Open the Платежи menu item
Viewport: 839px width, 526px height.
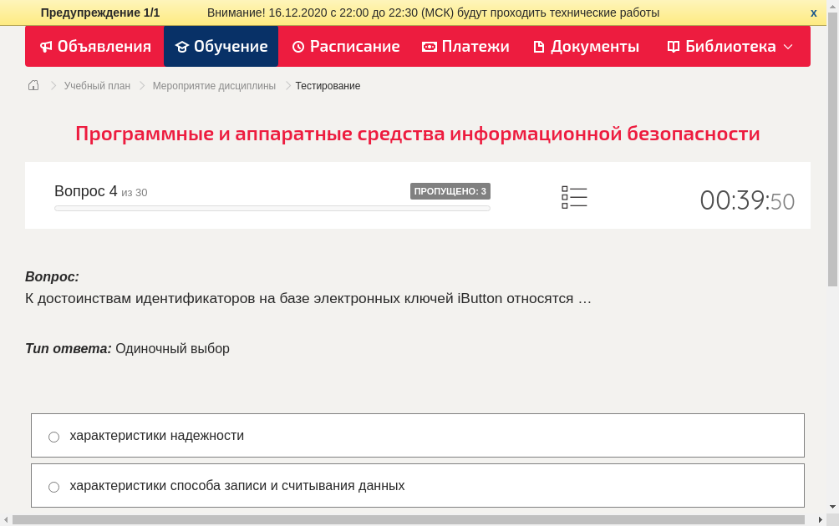tap(465, 47)
